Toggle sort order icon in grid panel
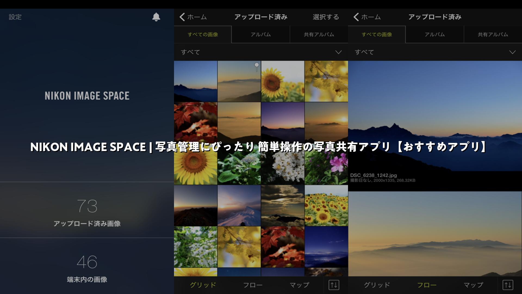522x294 pixels. (x=334, y=285)
